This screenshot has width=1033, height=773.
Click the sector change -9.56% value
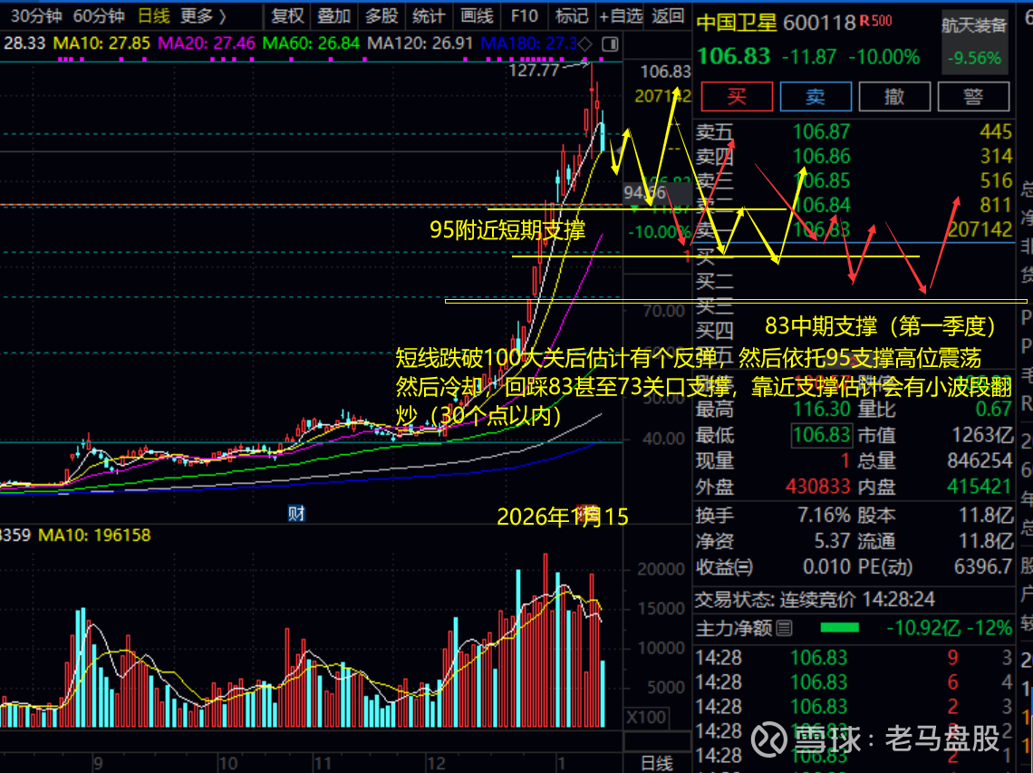(x=974, y=58)
